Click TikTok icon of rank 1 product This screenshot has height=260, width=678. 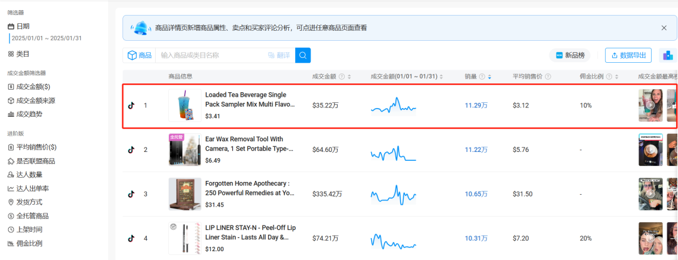[131, 106]
